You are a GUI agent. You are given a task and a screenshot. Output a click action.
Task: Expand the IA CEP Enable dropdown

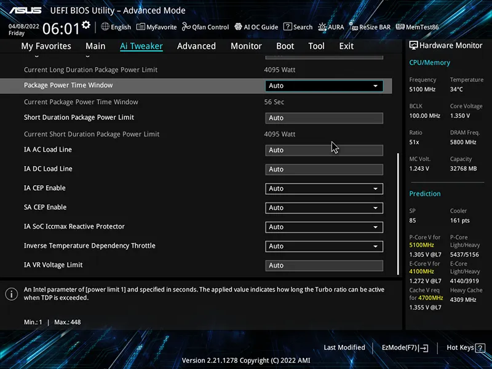(324, 189)
